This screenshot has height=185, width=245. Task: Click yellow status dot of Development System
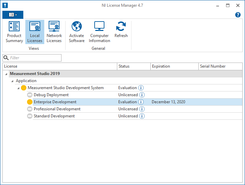[24, 88]
